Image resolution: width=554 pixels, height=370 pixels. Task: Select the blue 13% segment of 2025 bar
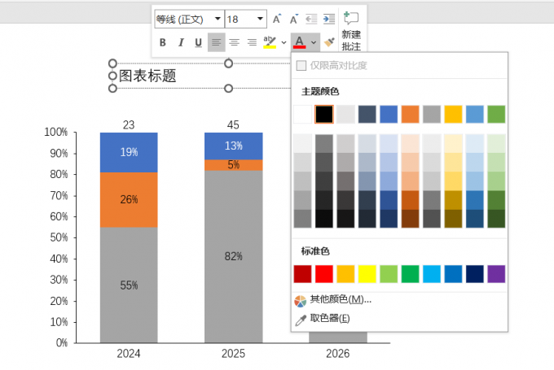[x=233, y=146]
